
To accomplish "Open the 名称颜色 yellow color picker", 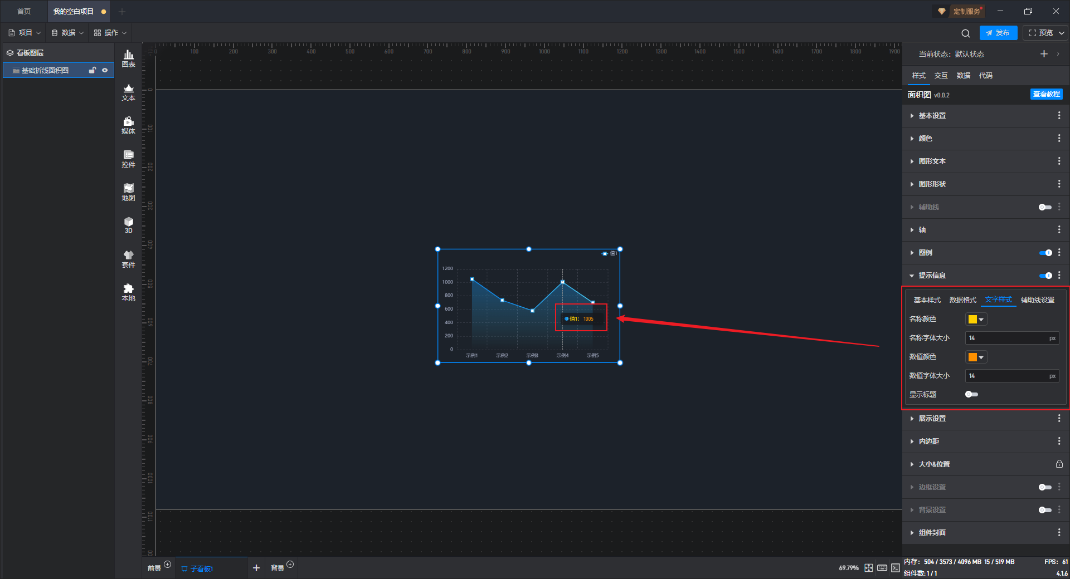I will (x=976, y=319).
